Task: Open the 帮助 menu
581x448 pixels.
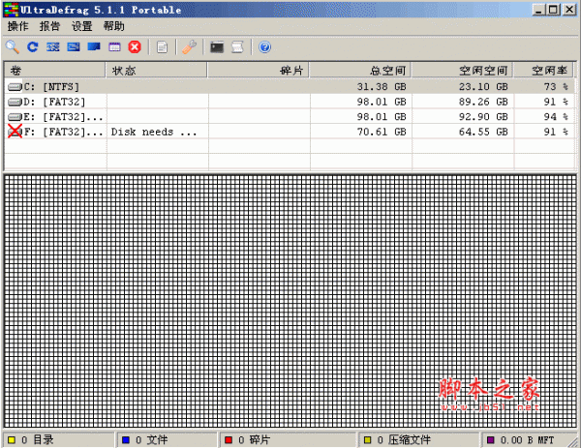Action: (x=113, y=26)
